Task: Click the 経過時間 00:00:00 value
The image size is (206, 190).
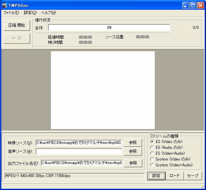Action: tap(85, 37)
